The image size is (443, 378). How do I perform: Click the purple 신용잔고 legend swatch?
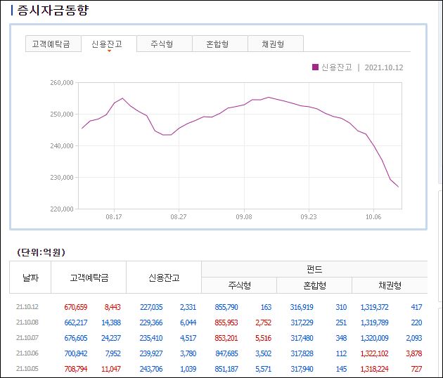tap(315, 67)
